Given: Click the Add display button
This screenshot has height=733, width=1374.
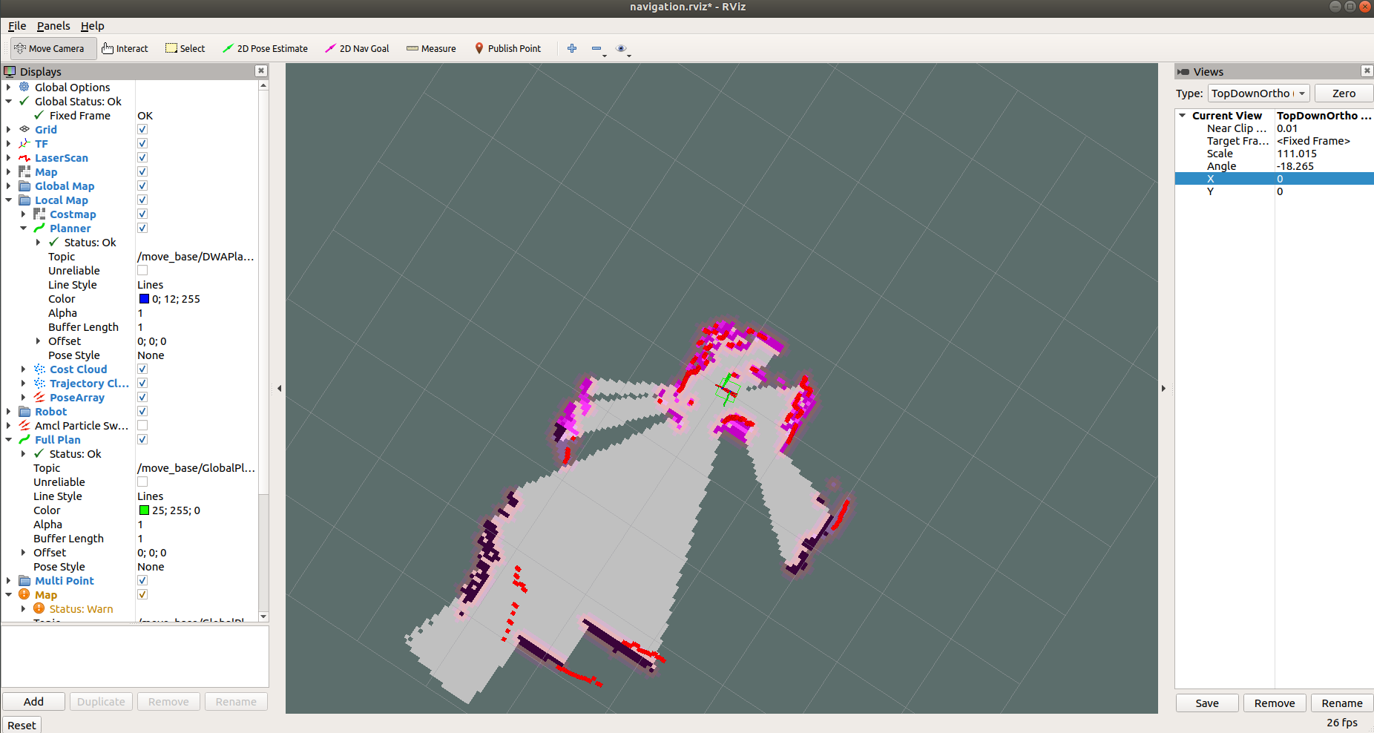Looking at the screenshot, I should 33,701.
